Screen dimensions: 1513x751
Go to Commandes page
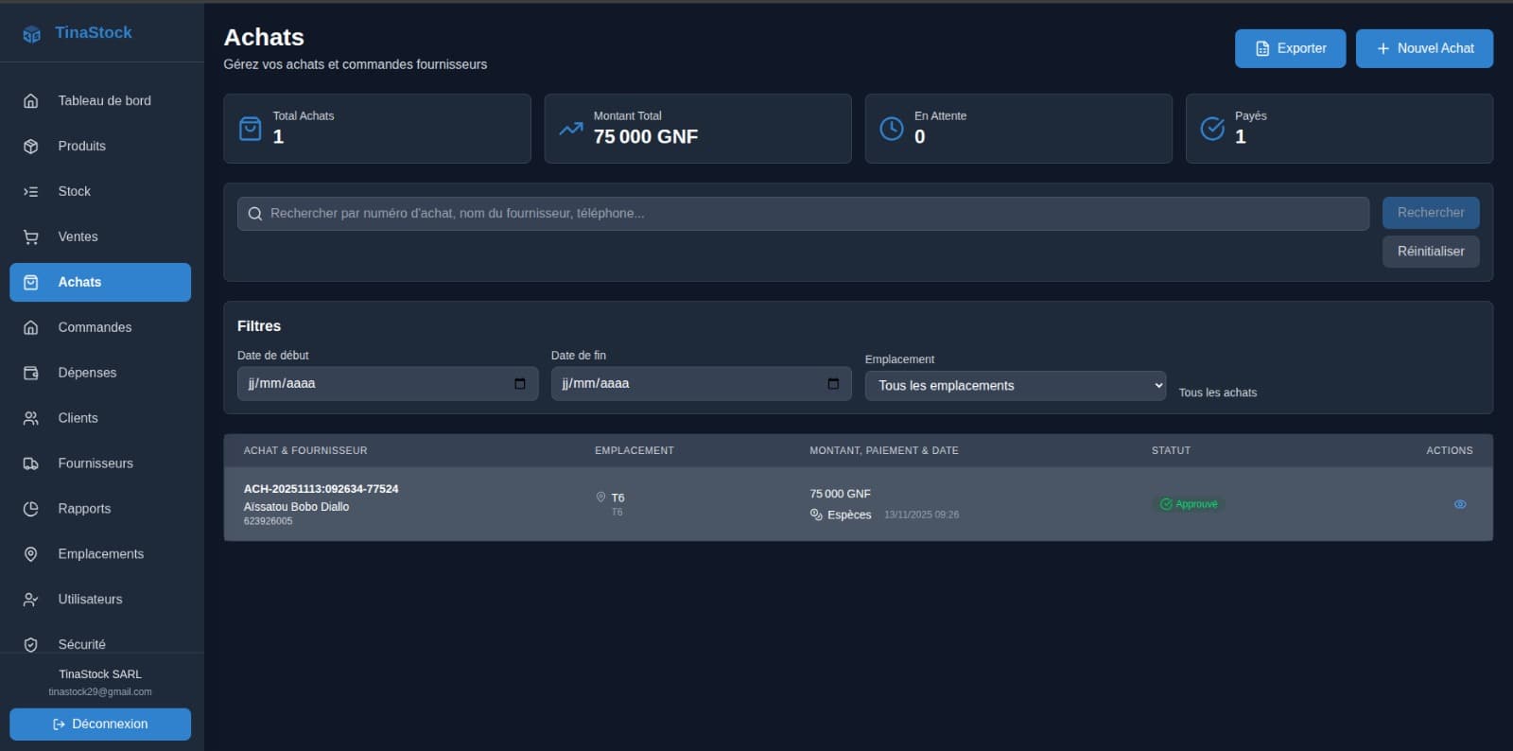click(x=100, y=327)
